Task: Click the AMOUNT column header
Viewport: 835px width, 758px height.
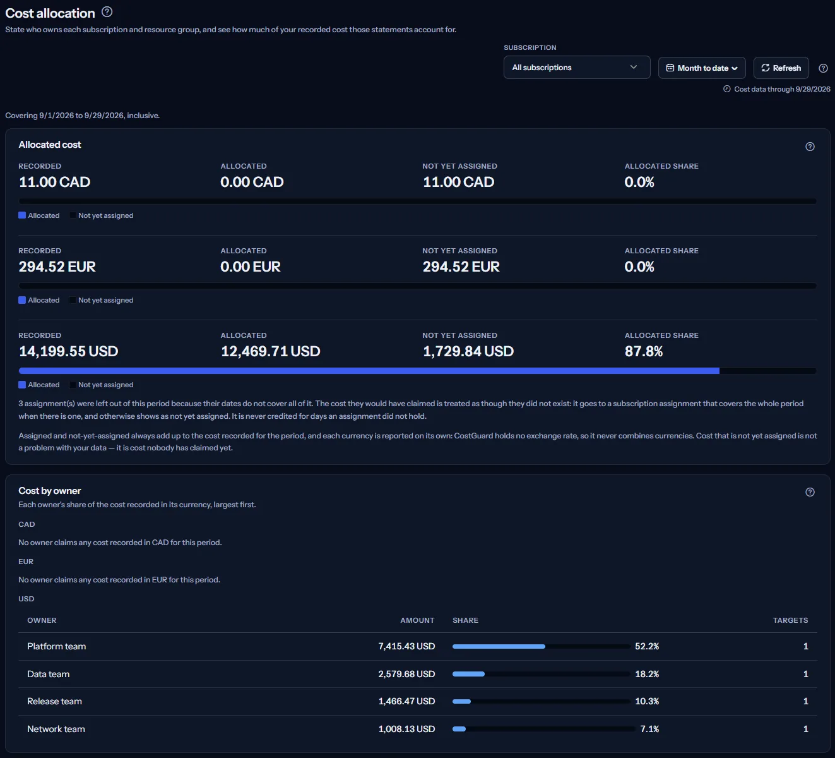Action: (417, 620)
